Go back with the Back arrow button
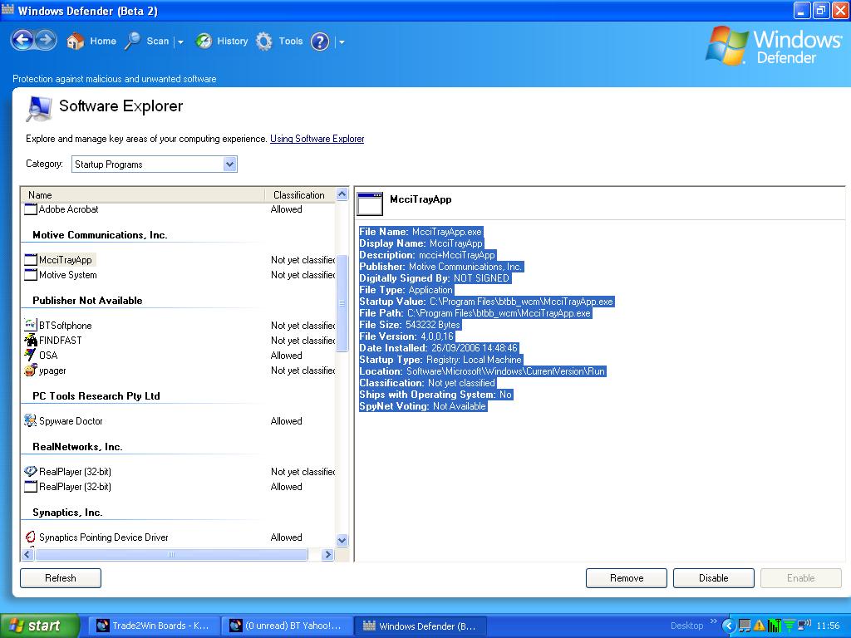This screenshot has height=638, width=851. 22,40
